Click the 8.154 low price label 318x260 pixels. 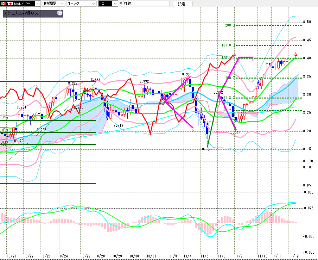(x=207, y=149)
